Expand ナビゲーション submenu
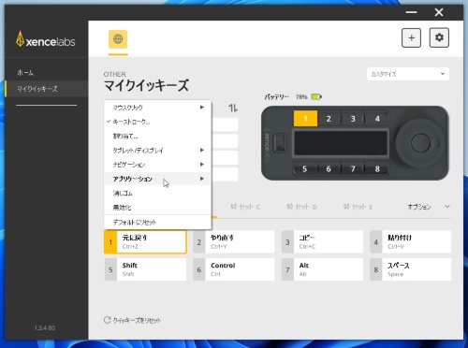Viewport: 468px width, 348px height. tap(158, 165)
